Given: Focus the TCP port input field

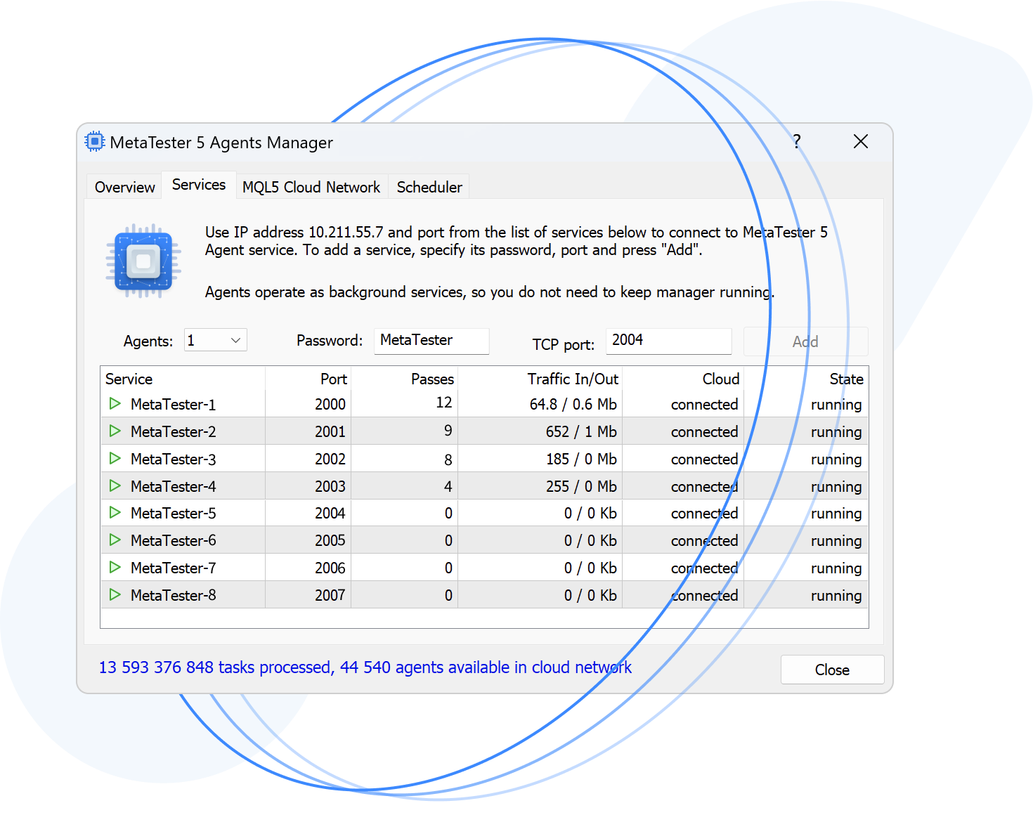Looking at the screenshot, I should click(x=668, y=341).
